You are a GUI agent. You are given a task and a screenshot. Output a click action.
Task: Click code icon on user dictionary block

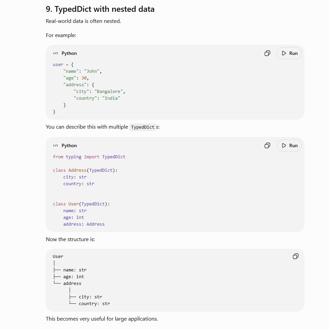(55, 53)
